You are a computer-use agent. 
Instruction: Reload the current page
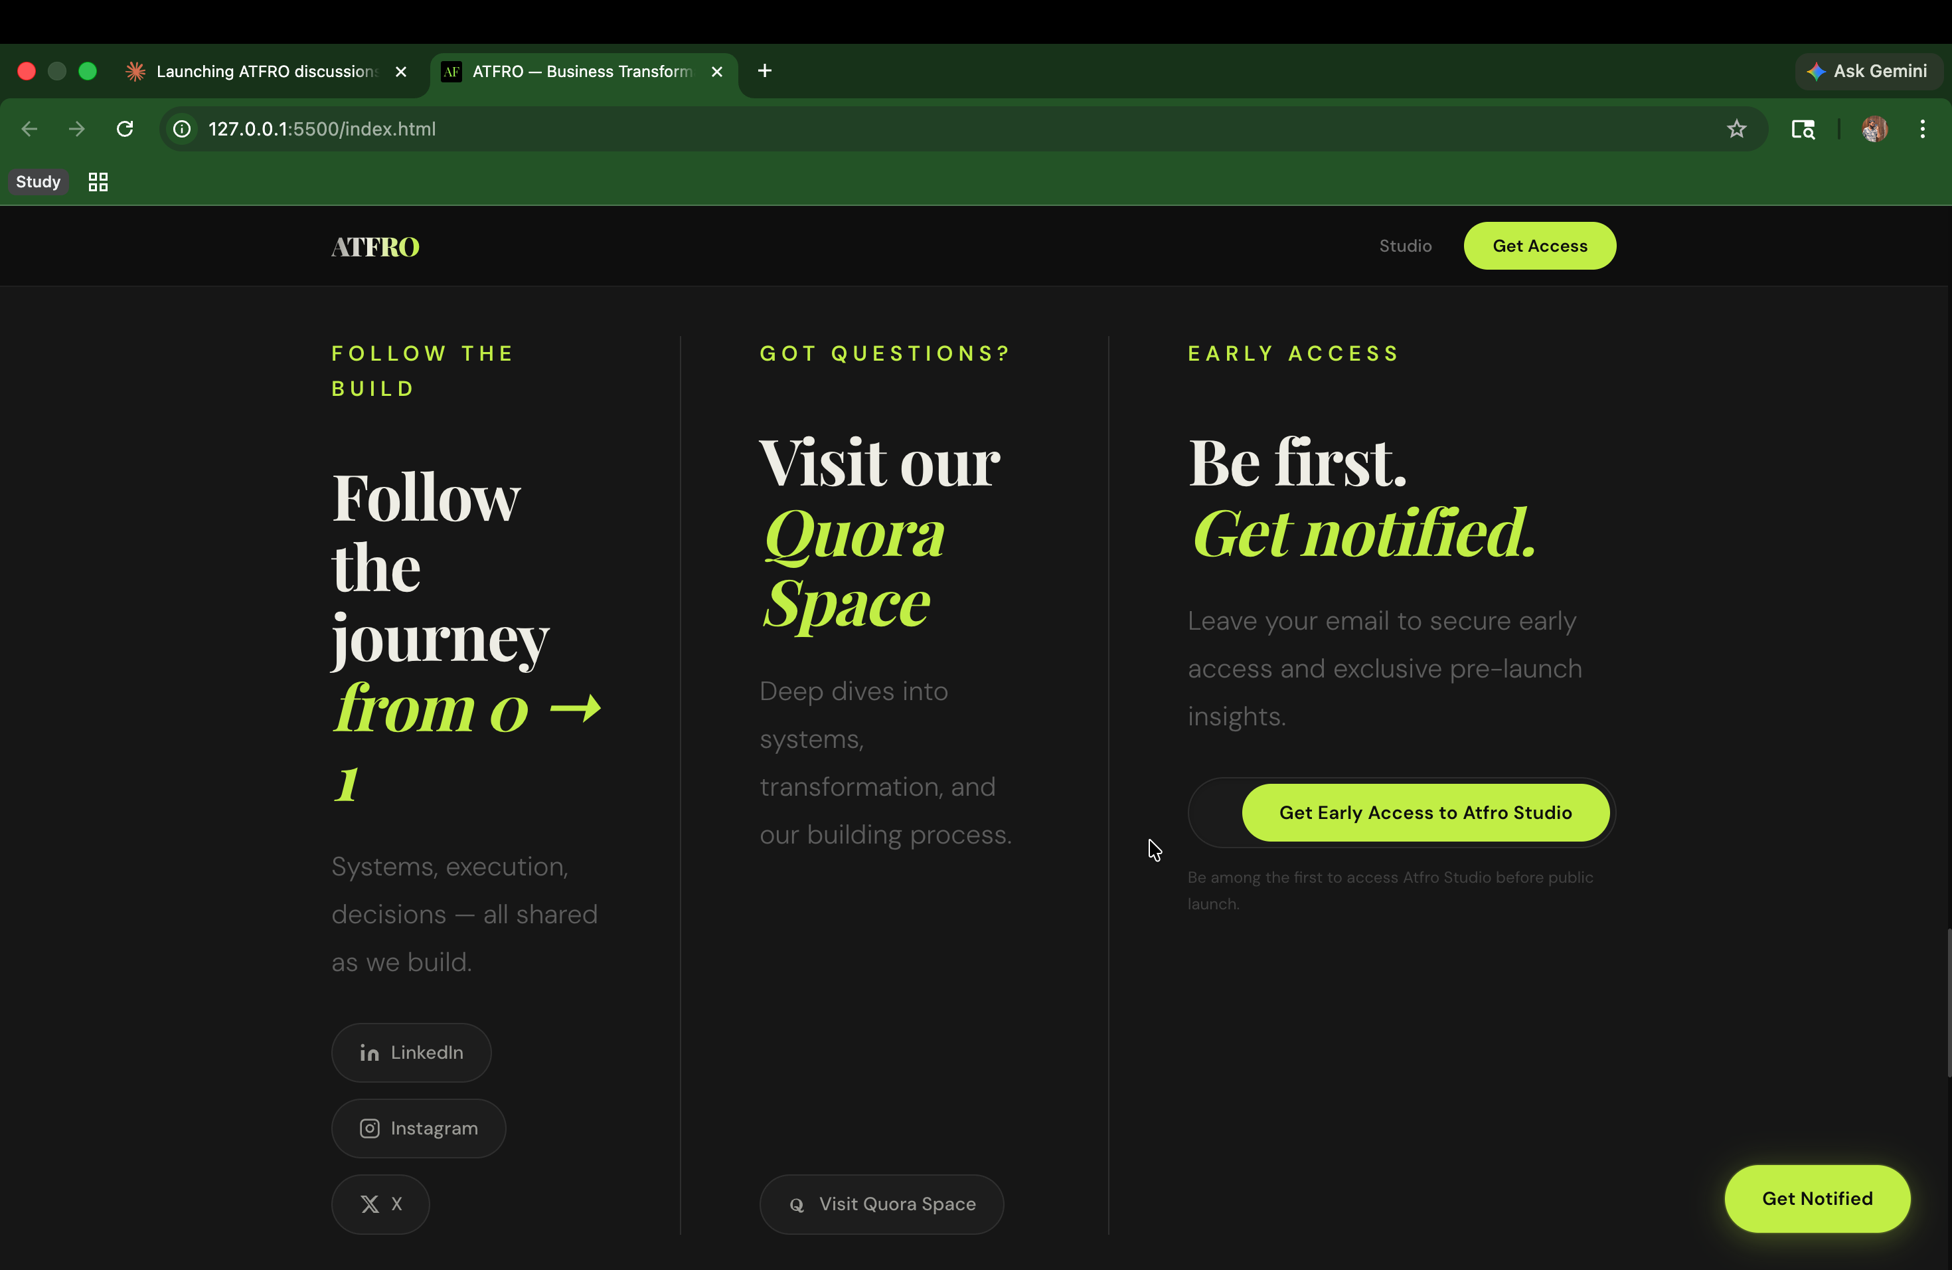point(125,129)
